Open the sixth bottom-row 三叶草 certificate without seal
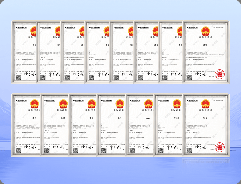Viewport: 241px width, 184px height. (x=168, y=125)
